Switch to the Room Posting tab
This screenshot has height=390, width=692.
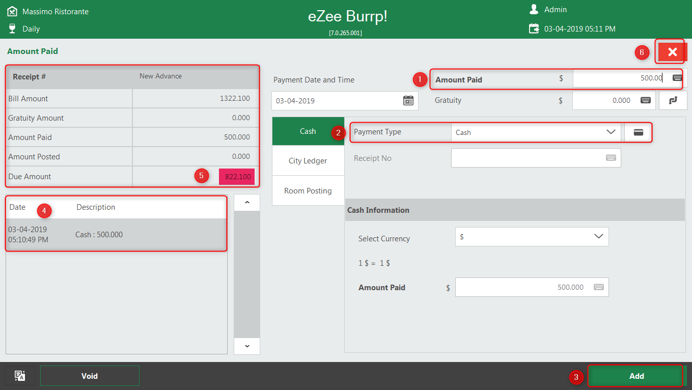click(308, 191)
